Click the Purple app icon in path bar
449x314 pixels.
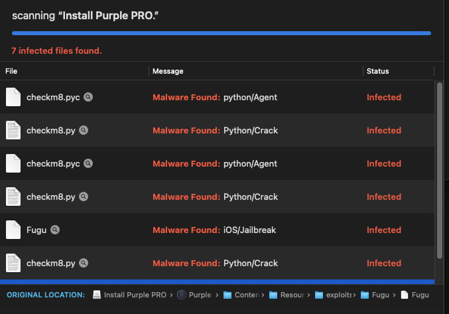tap(182, 295)
